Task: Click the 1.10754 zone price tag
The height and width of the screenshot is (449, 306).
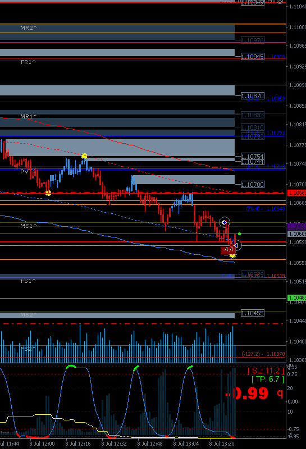Action: [253, 156]
